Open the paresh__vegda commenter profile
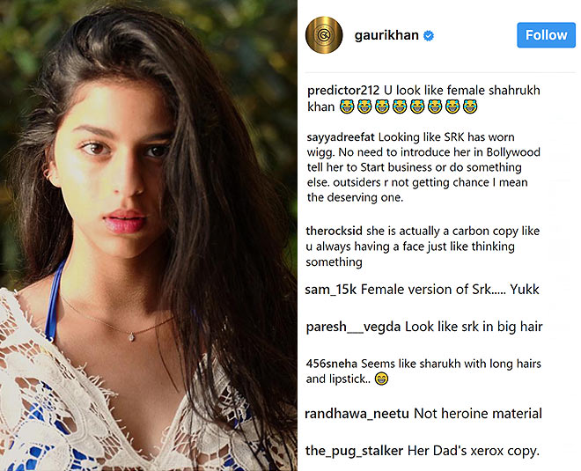Screen dimensions: 581x471 [354, 327]
